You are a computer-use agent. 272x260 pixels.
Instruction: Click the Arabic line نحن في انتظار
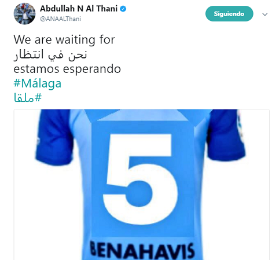(50, 54)
